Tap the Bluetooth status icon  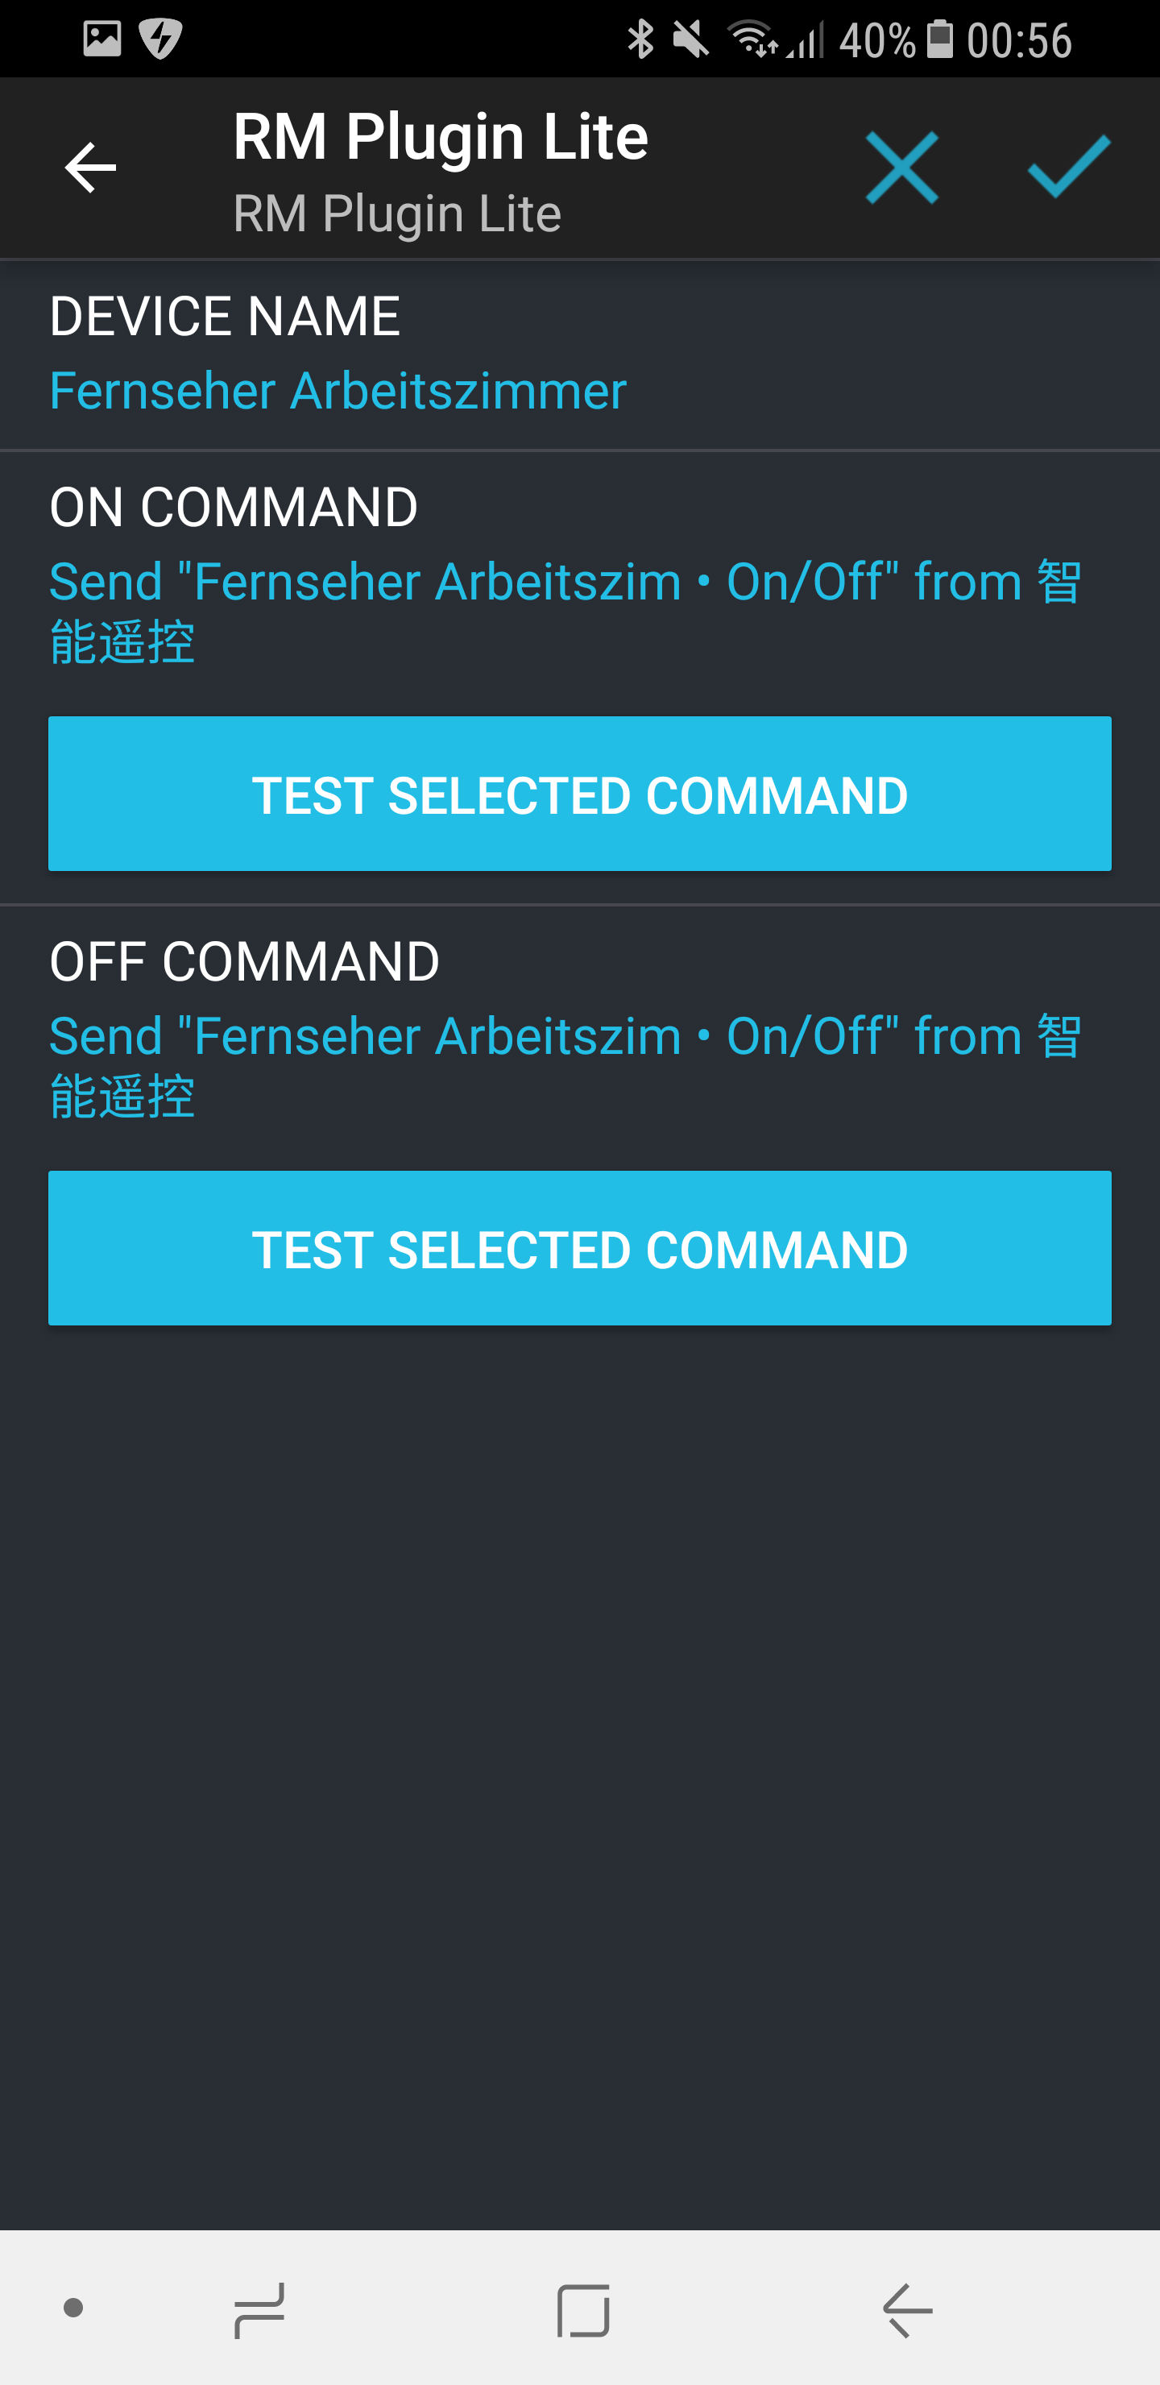click(x=640, y=39)
